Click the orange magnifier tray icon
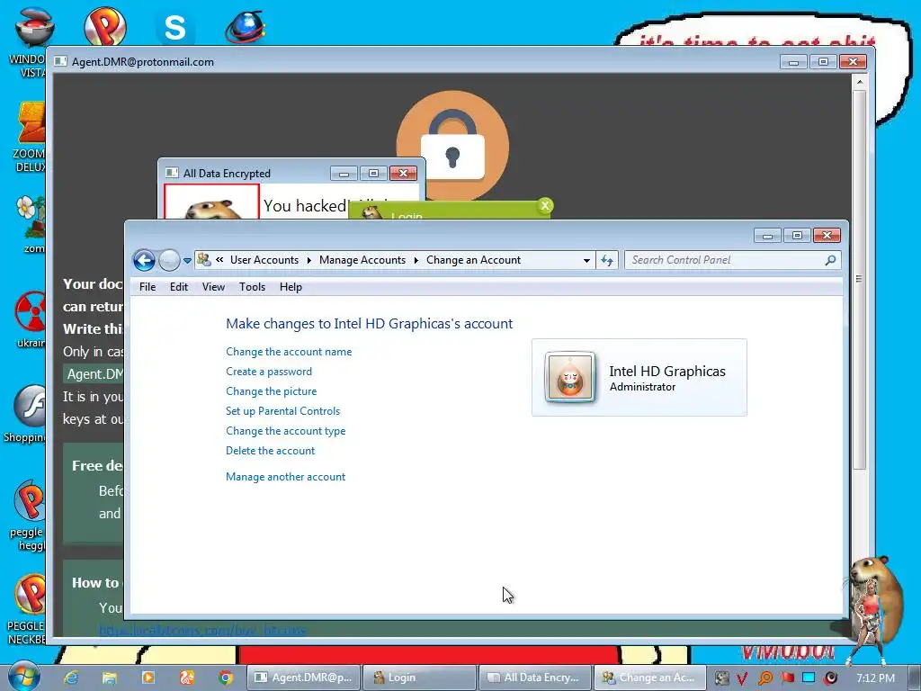This screenshot has height=691, width=921. (x=765, y=678)
